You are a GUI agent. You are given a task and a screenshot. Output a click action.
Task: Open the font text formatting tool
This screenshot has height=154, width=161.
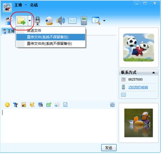(15, 105)
